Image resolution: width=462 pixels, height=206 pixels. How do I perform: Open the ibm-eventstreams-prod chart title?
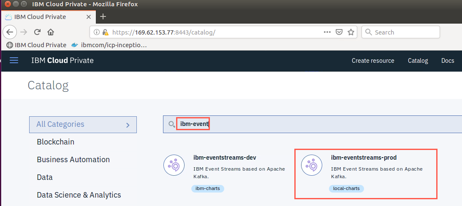pos(364,158)
